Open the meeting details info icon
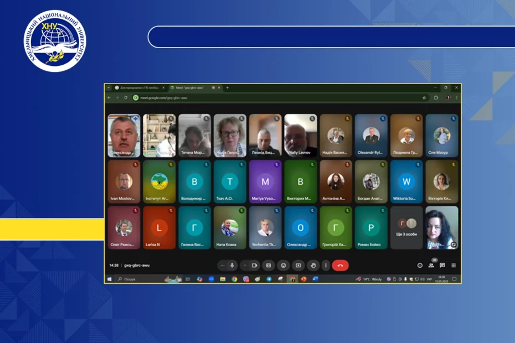 (x=420, y=265)
